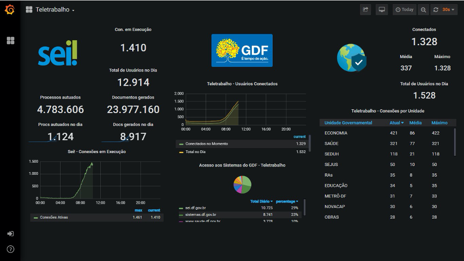Click the SEI logo image

pyautogui.click(x=58, y=53)
